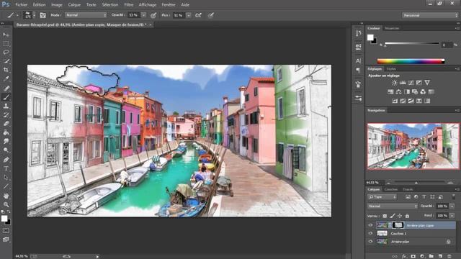
Task: Open the layer blend mode Normal dropdown
Action: 393,206
